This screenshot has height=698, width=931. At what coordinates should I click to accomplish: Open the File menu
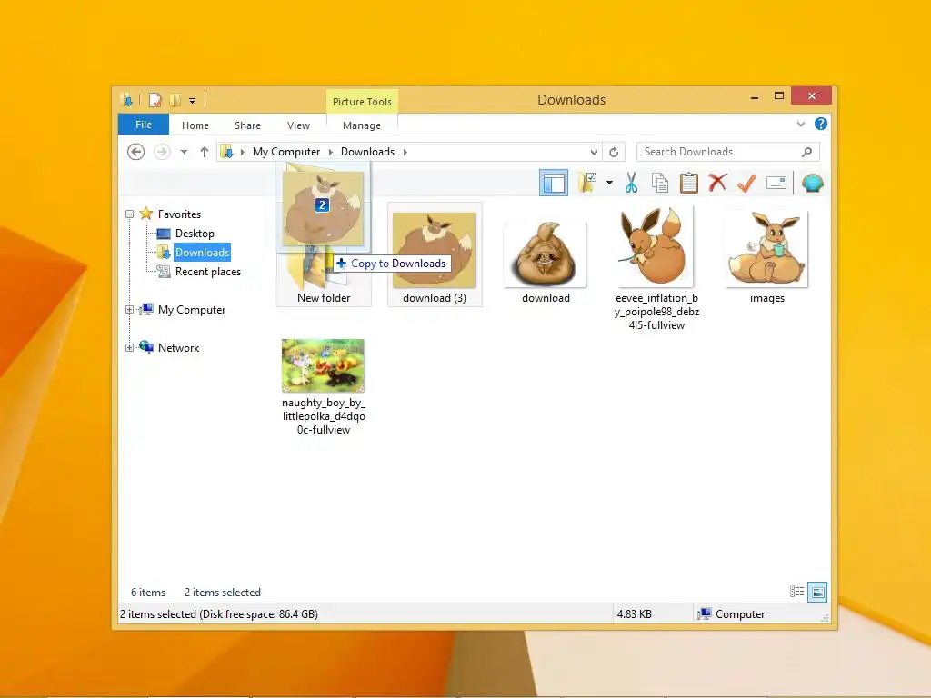(144, 125)
